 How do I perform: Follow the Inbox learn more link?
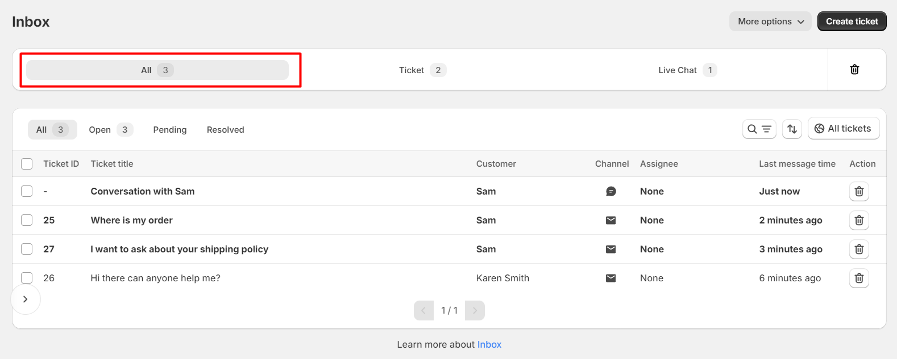coord(489,344)
